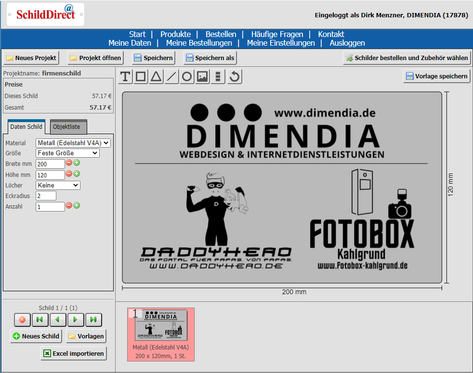Select the Circle tool

(x=187, y=76)
